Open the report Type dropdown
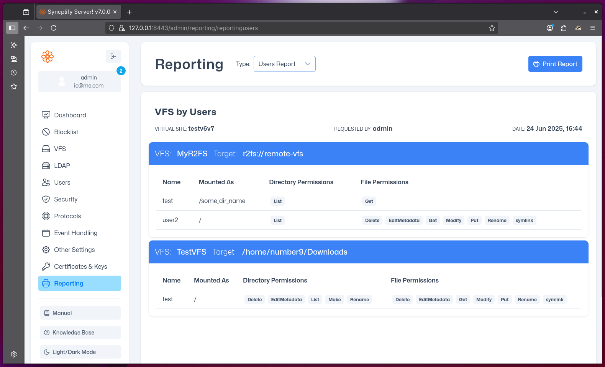Viewport: 605px width, 367px height. click(285, 64)
